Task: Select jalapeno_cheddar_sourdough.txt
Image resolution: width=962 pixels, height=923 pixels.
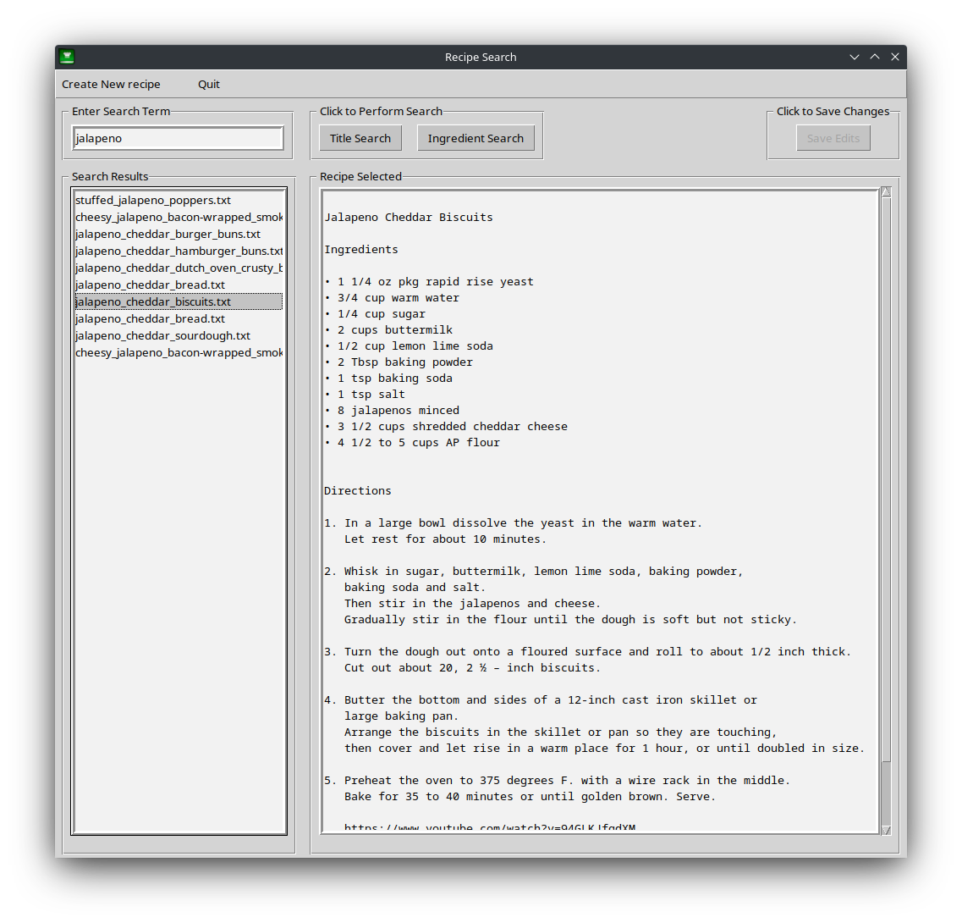Action: point(179,336)
